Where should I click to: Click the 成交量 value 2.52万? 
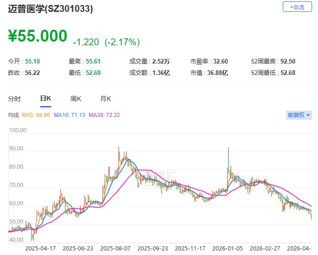(161, 61)
